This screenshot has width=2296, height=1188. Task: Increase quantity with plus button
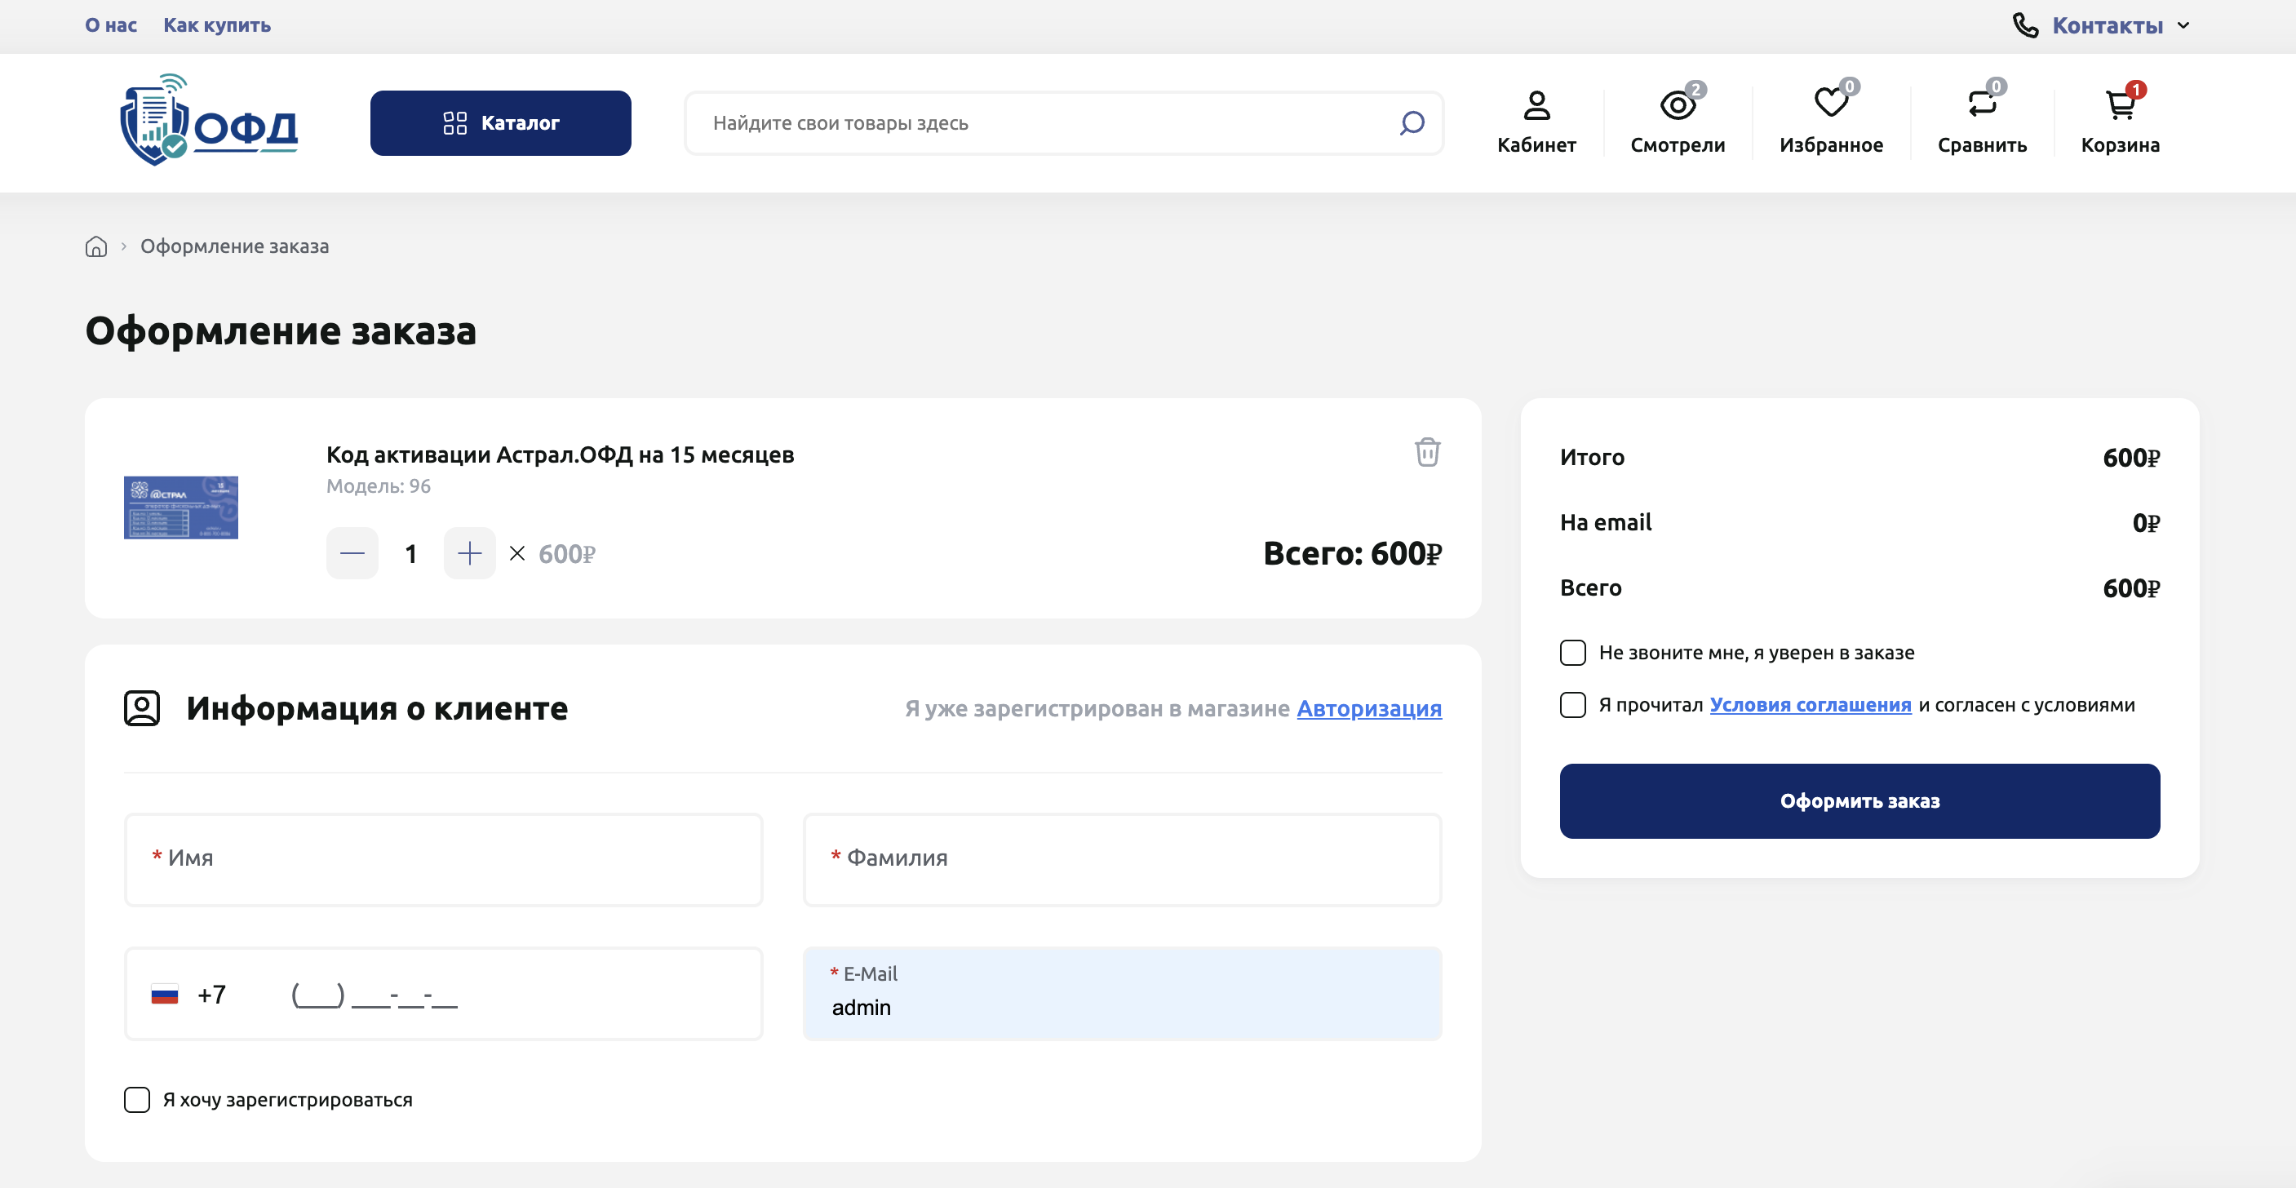[470, 553]
